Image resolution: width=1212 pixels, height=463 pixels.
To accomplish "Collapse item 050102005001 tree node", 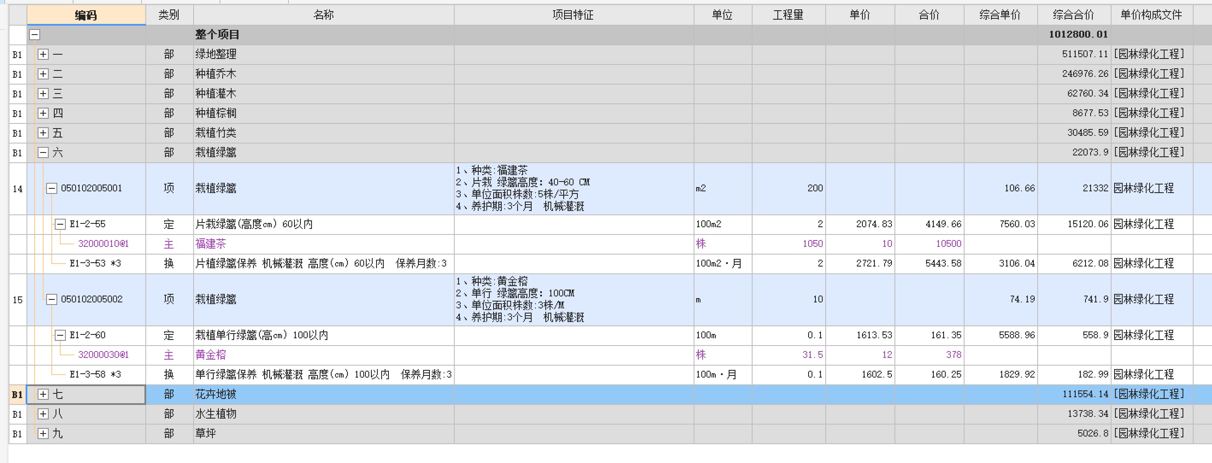I will 51,188.
